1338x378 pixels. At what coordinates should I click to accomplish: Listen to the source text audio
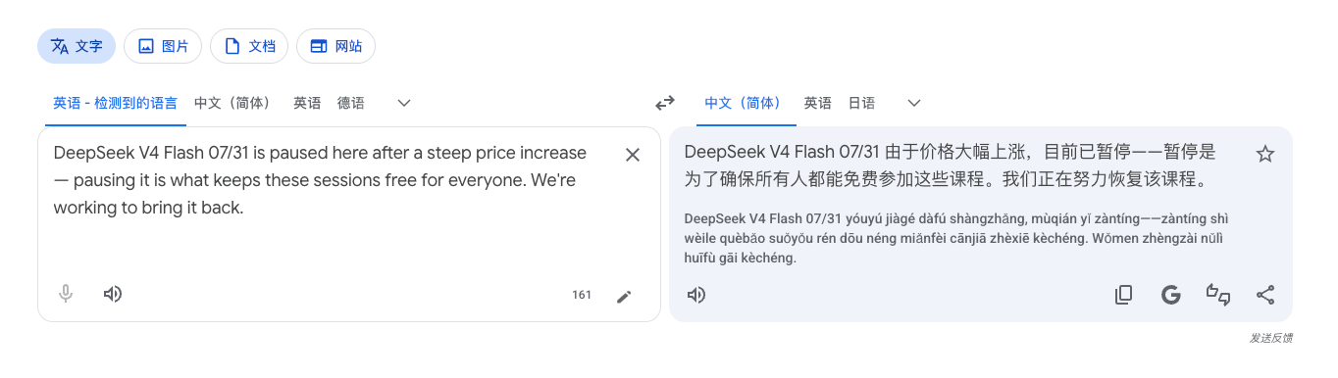tap(113, 294)
